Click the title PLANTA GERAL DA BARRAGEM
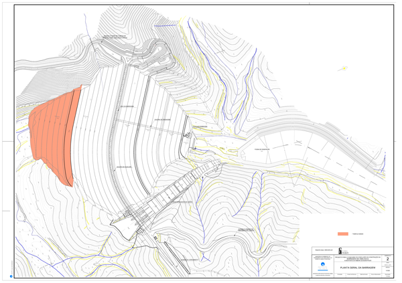Screen dimensions: 402x283 (358, 268)
